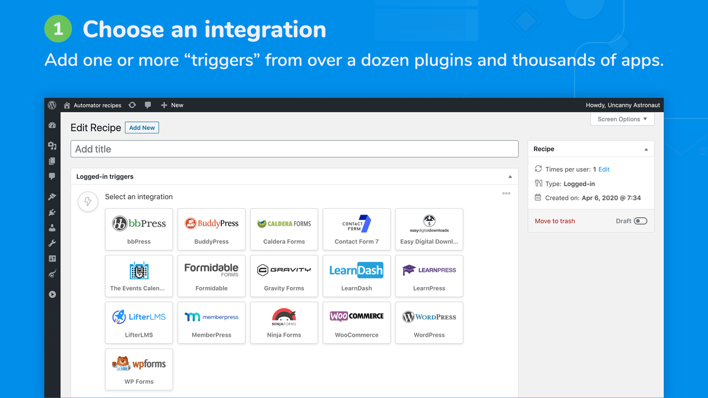708x398 pixels.
Task: Select the Contact Form 7 integration
Action: pyautogui.click(x=356, y=229)
